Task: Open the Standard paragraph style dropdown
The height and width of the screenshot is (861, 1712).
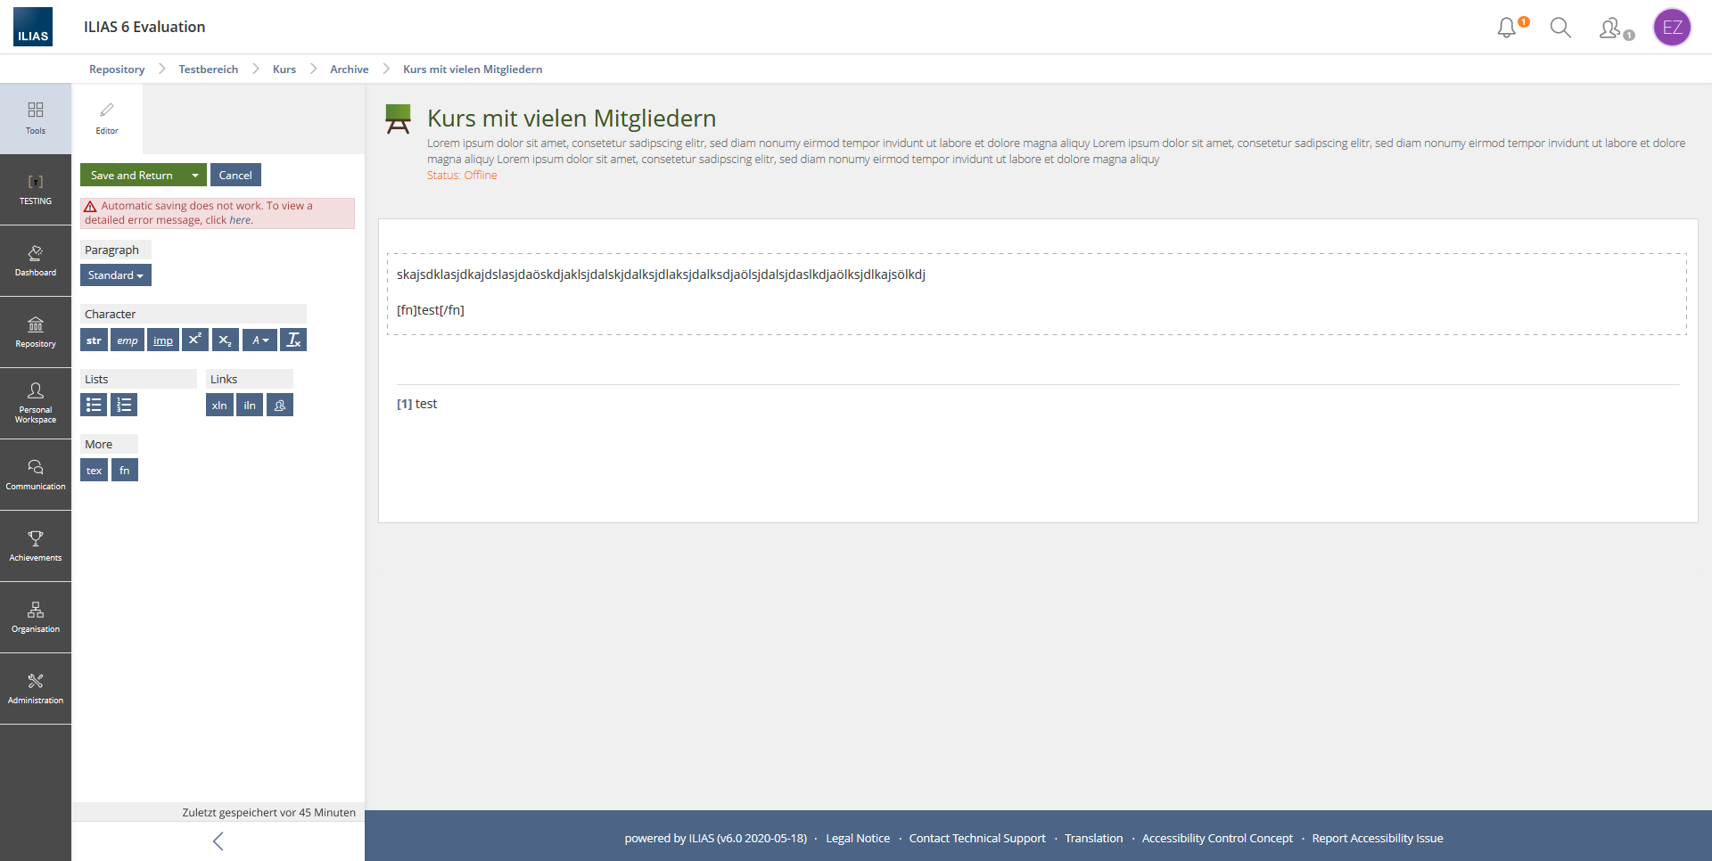Action: tap(116, 275)
